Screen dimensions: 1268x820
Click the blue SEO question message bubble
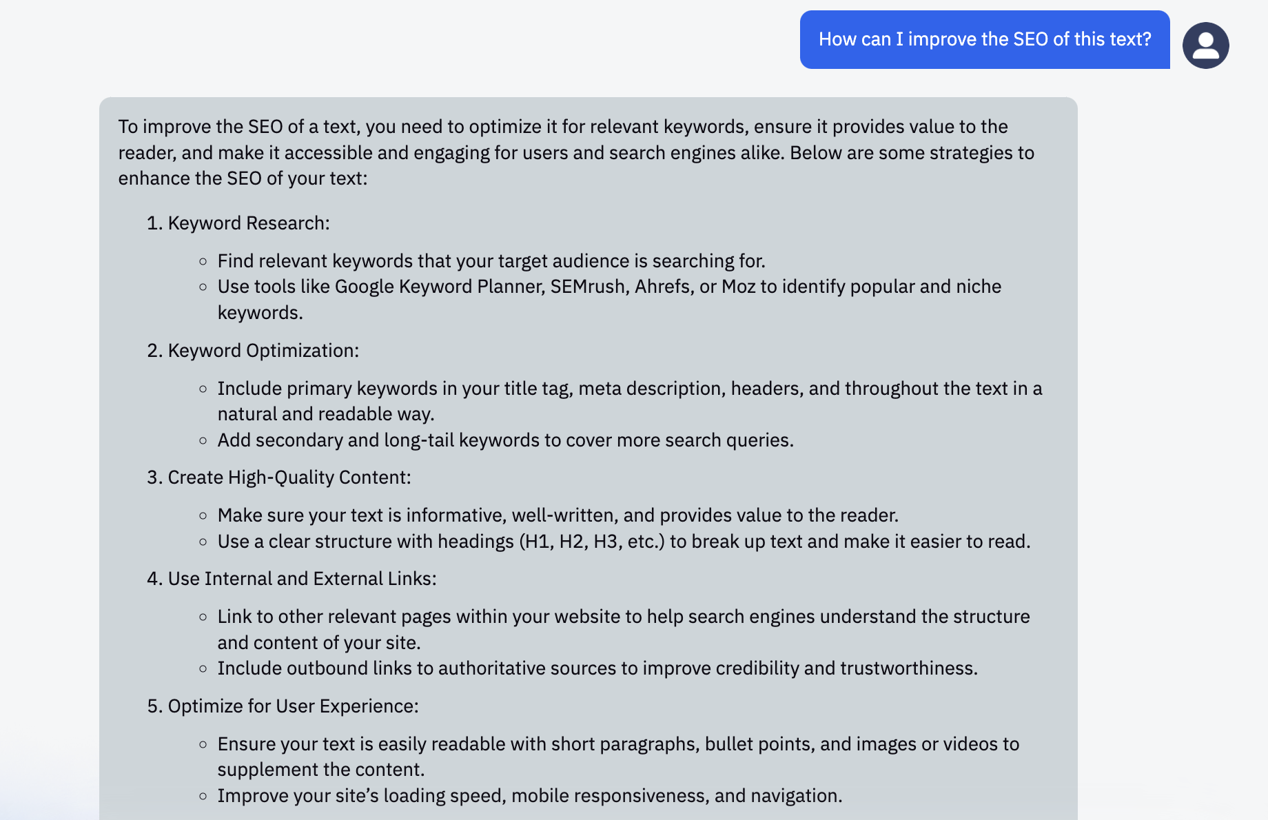pos(984,39)
